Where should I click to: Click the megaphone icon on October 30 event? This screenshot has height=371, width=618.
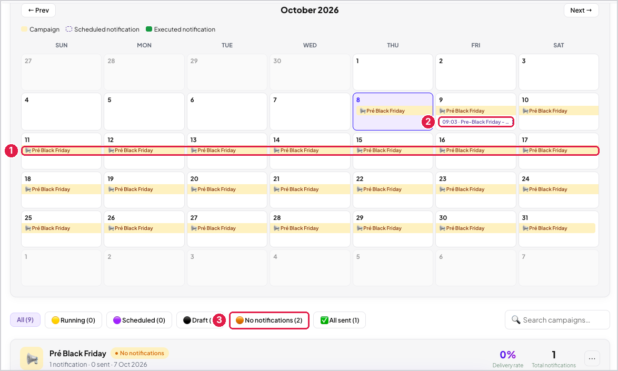tap(442, 228)
